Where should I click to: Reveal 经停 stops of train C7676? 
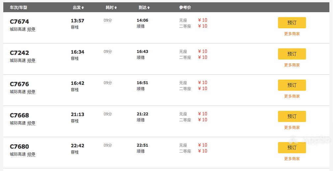pos(31,92)
